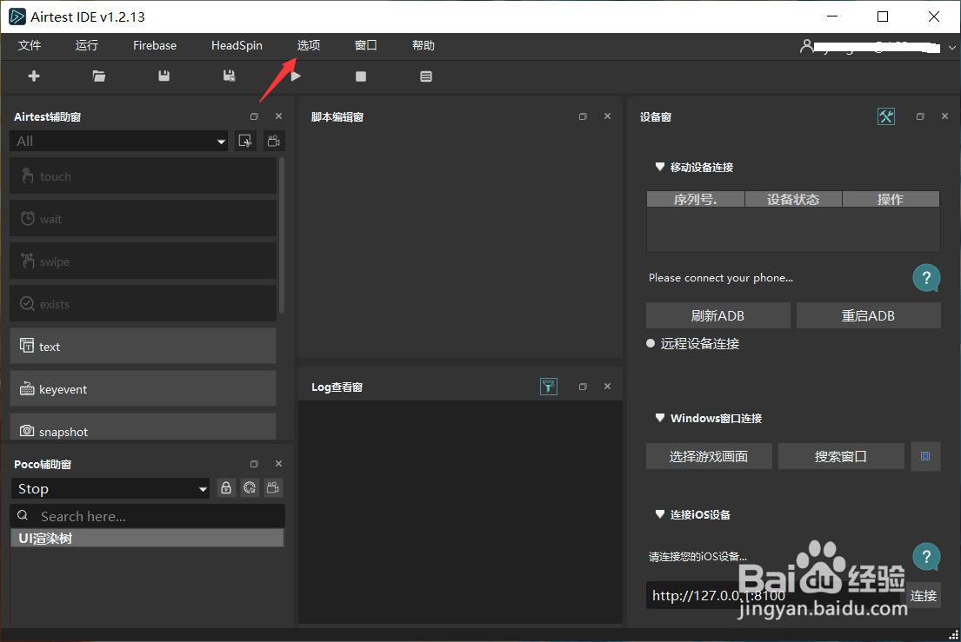Click the wait command button
Image resolution: width=961 pixels, height=642 pixels.
tap(143, 218)
